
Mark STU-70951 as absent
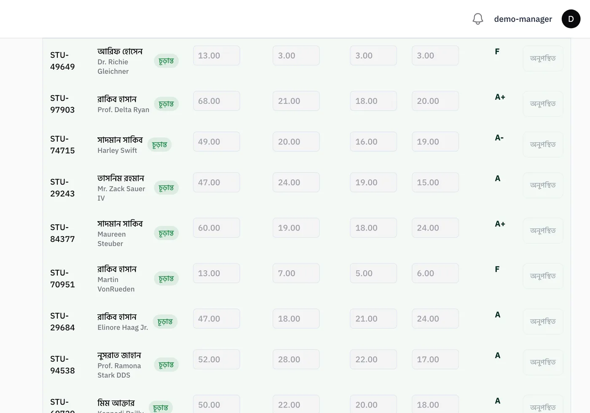click(543, 276)
